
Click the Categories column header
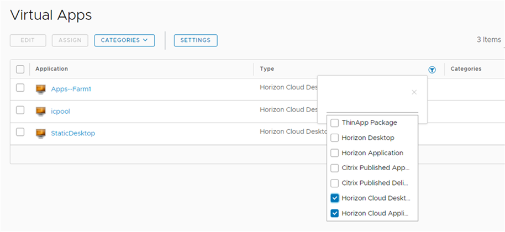466,69
